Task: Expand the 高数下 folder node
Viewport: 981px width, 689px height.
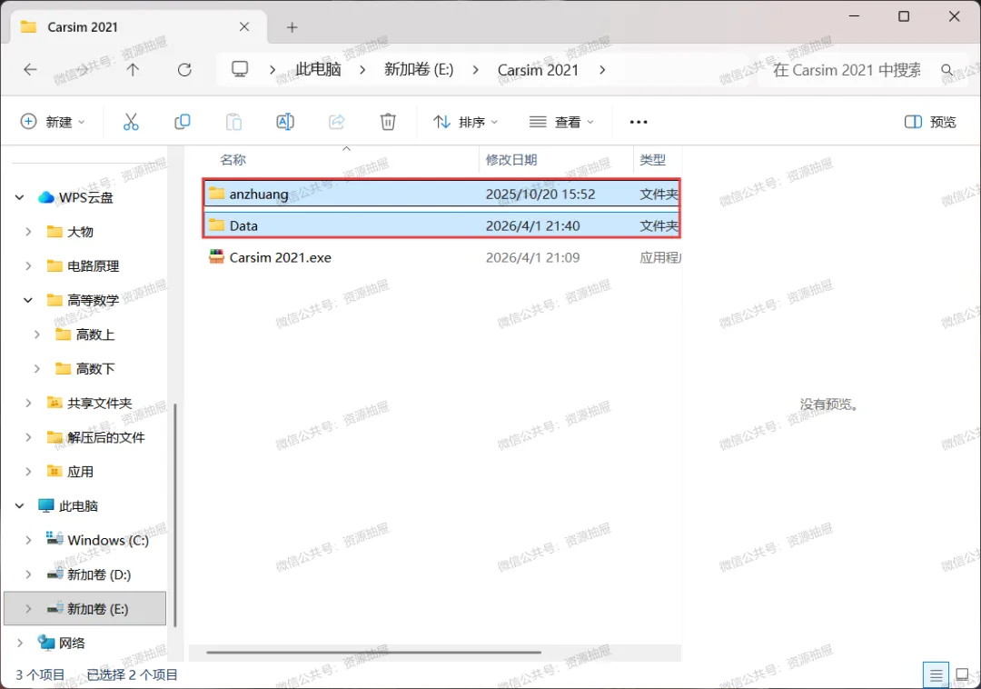Action: click(x=37, y=369)
